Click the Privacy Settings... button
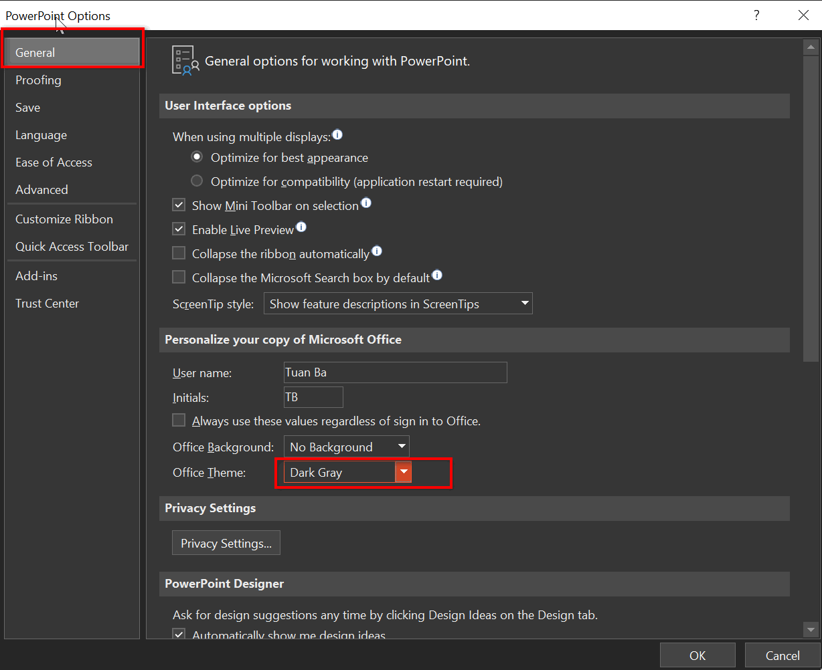The height and width of the screenshot is (670, 822). click(226, 543)
